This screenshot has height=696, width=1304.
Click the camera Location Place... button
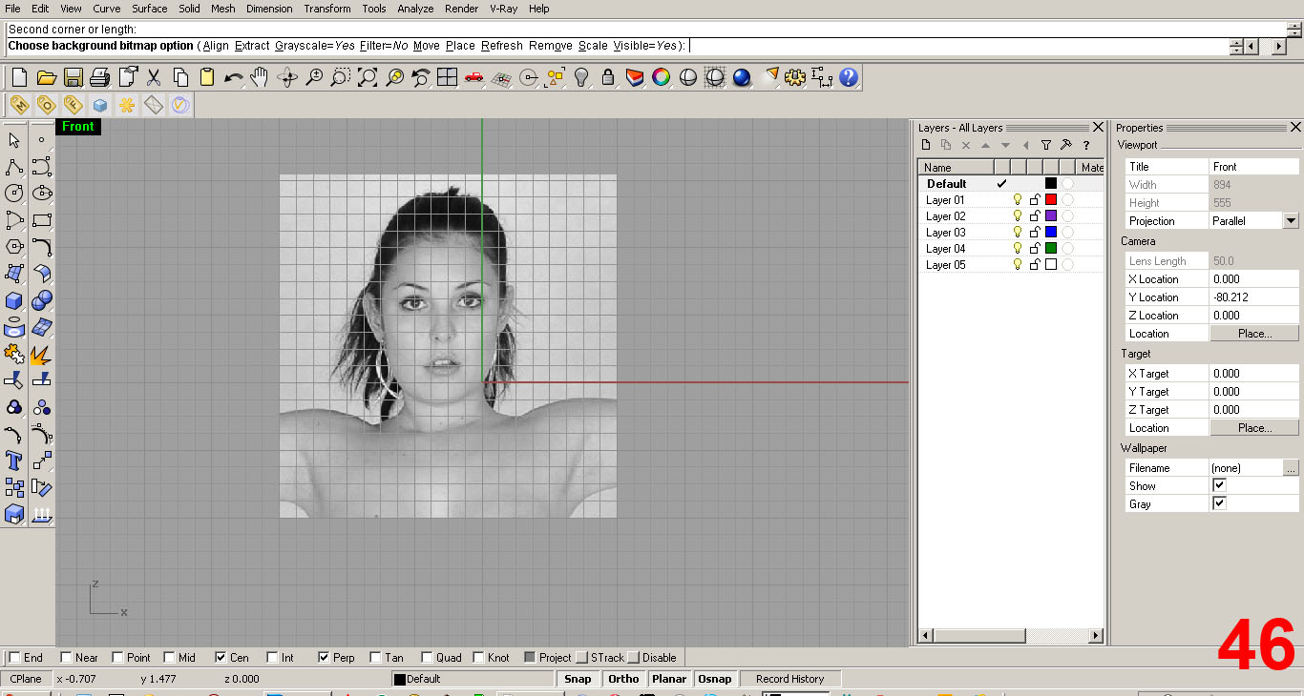[x=1254, y=334]
